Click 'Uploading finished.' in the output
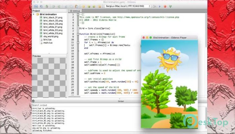235x134 pixels. pyautogui.click(x=42, y=131)
